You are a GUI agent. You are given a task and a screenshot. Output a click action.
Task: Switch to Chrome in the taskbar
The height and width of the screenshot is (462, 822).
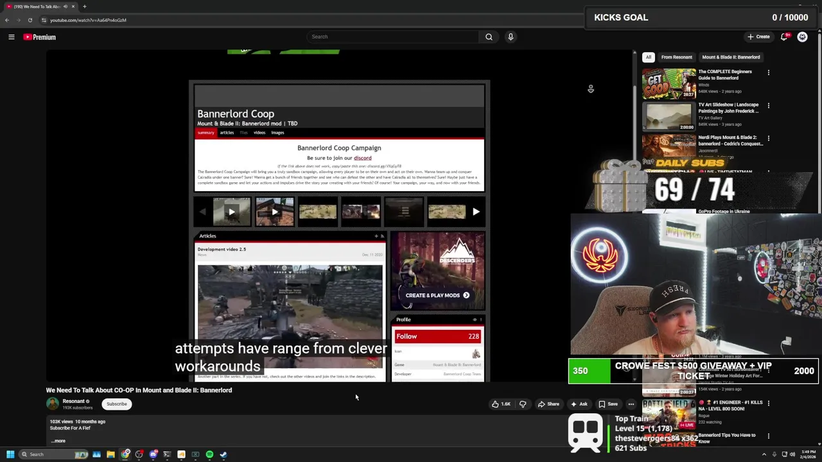click(125, 454)
